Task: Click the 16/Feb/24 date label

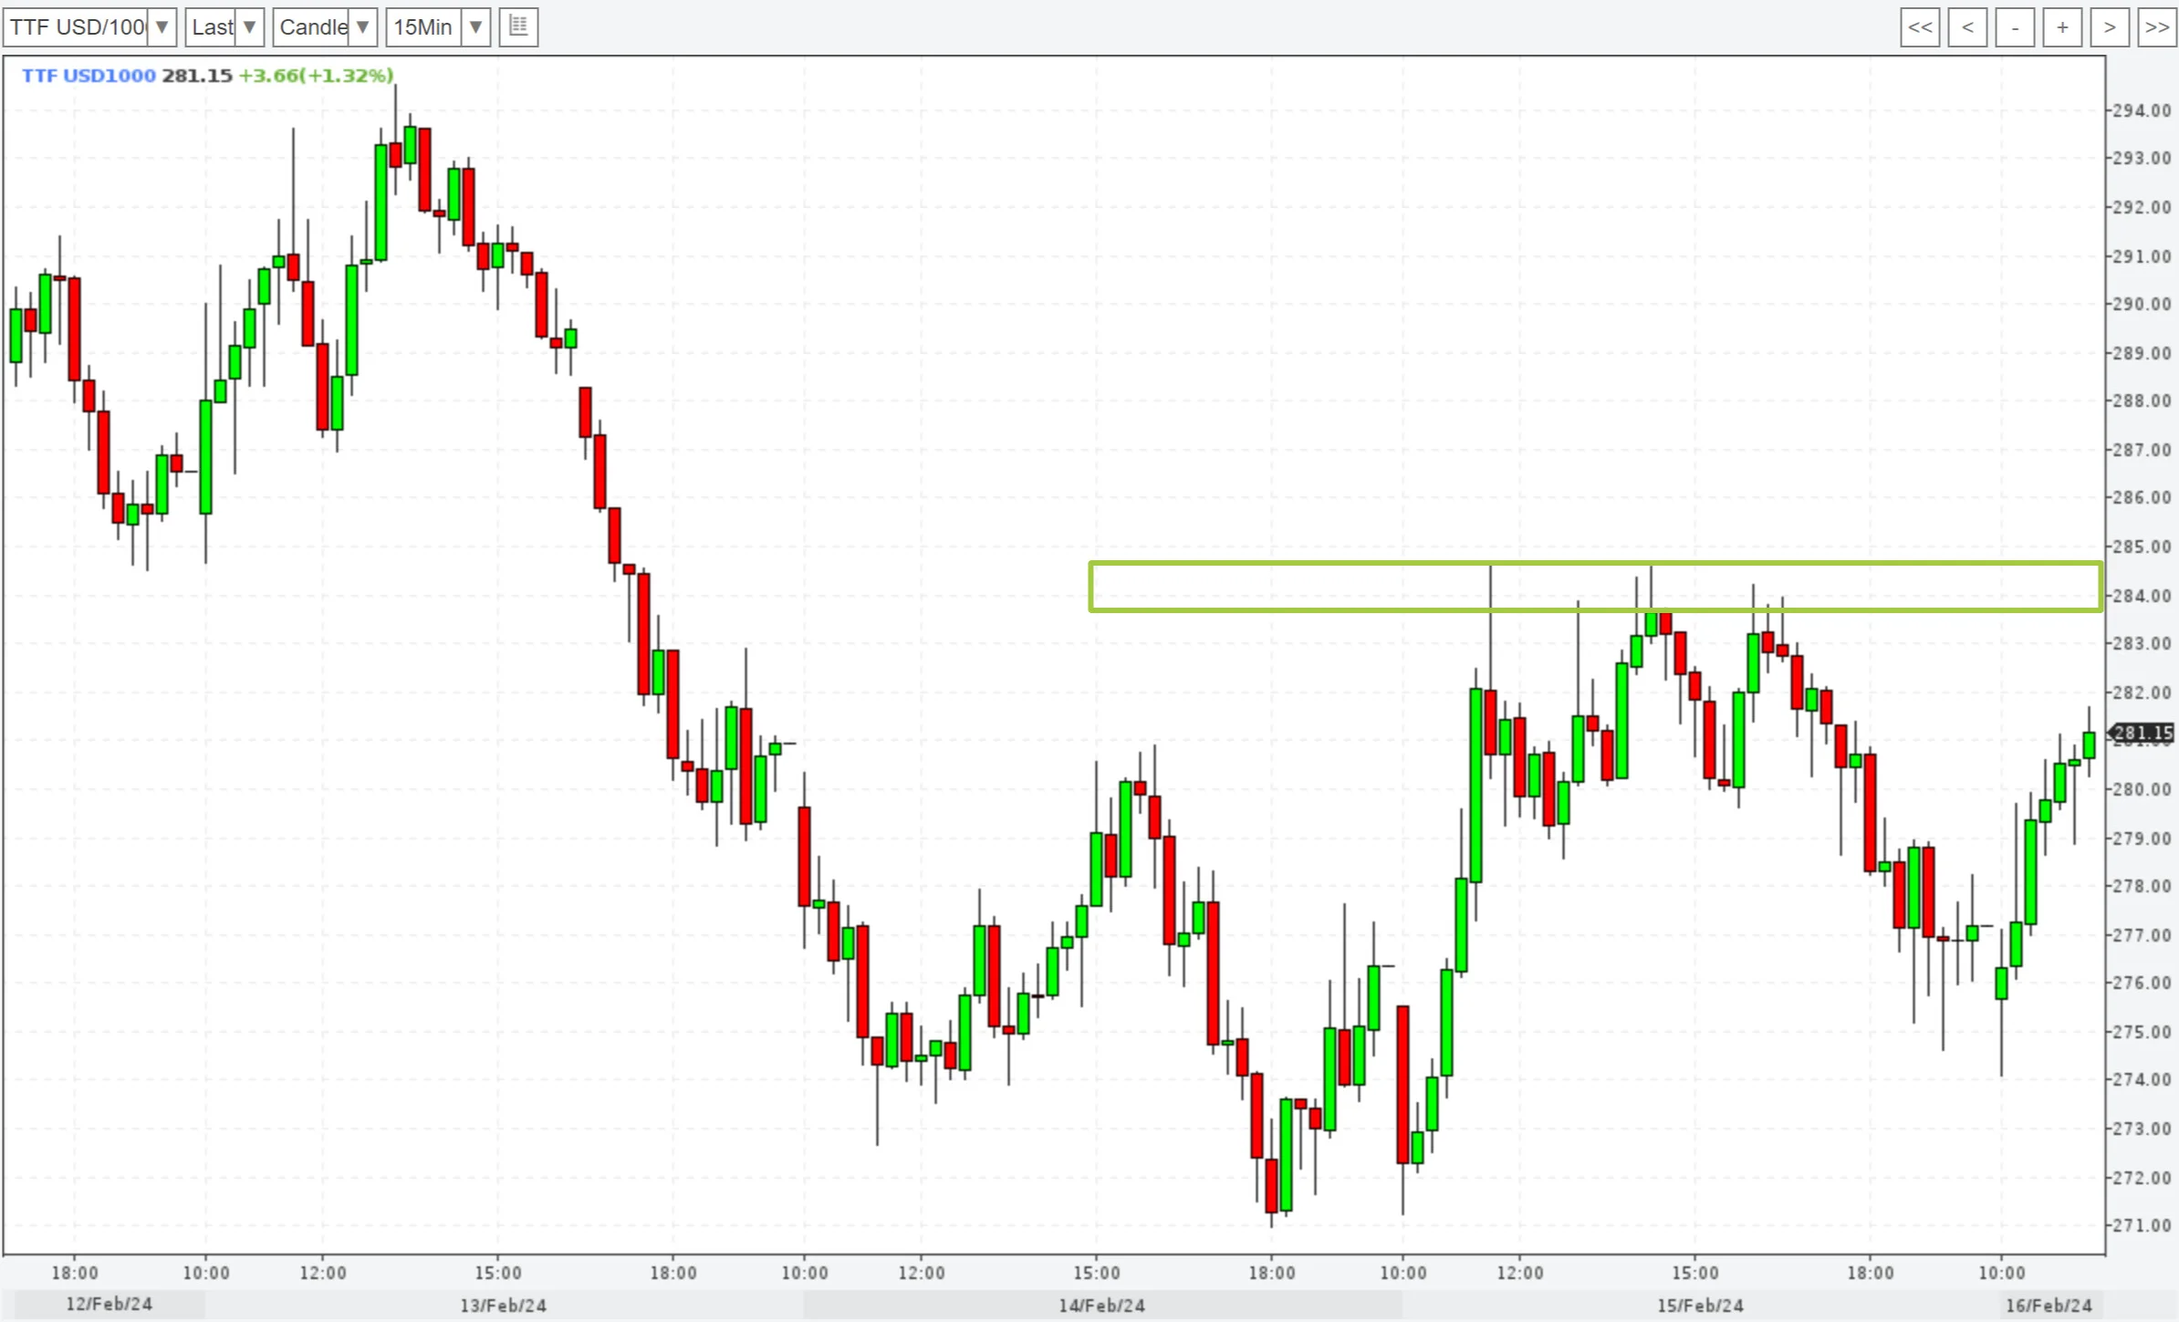Action: (x=2049, y=1306)
